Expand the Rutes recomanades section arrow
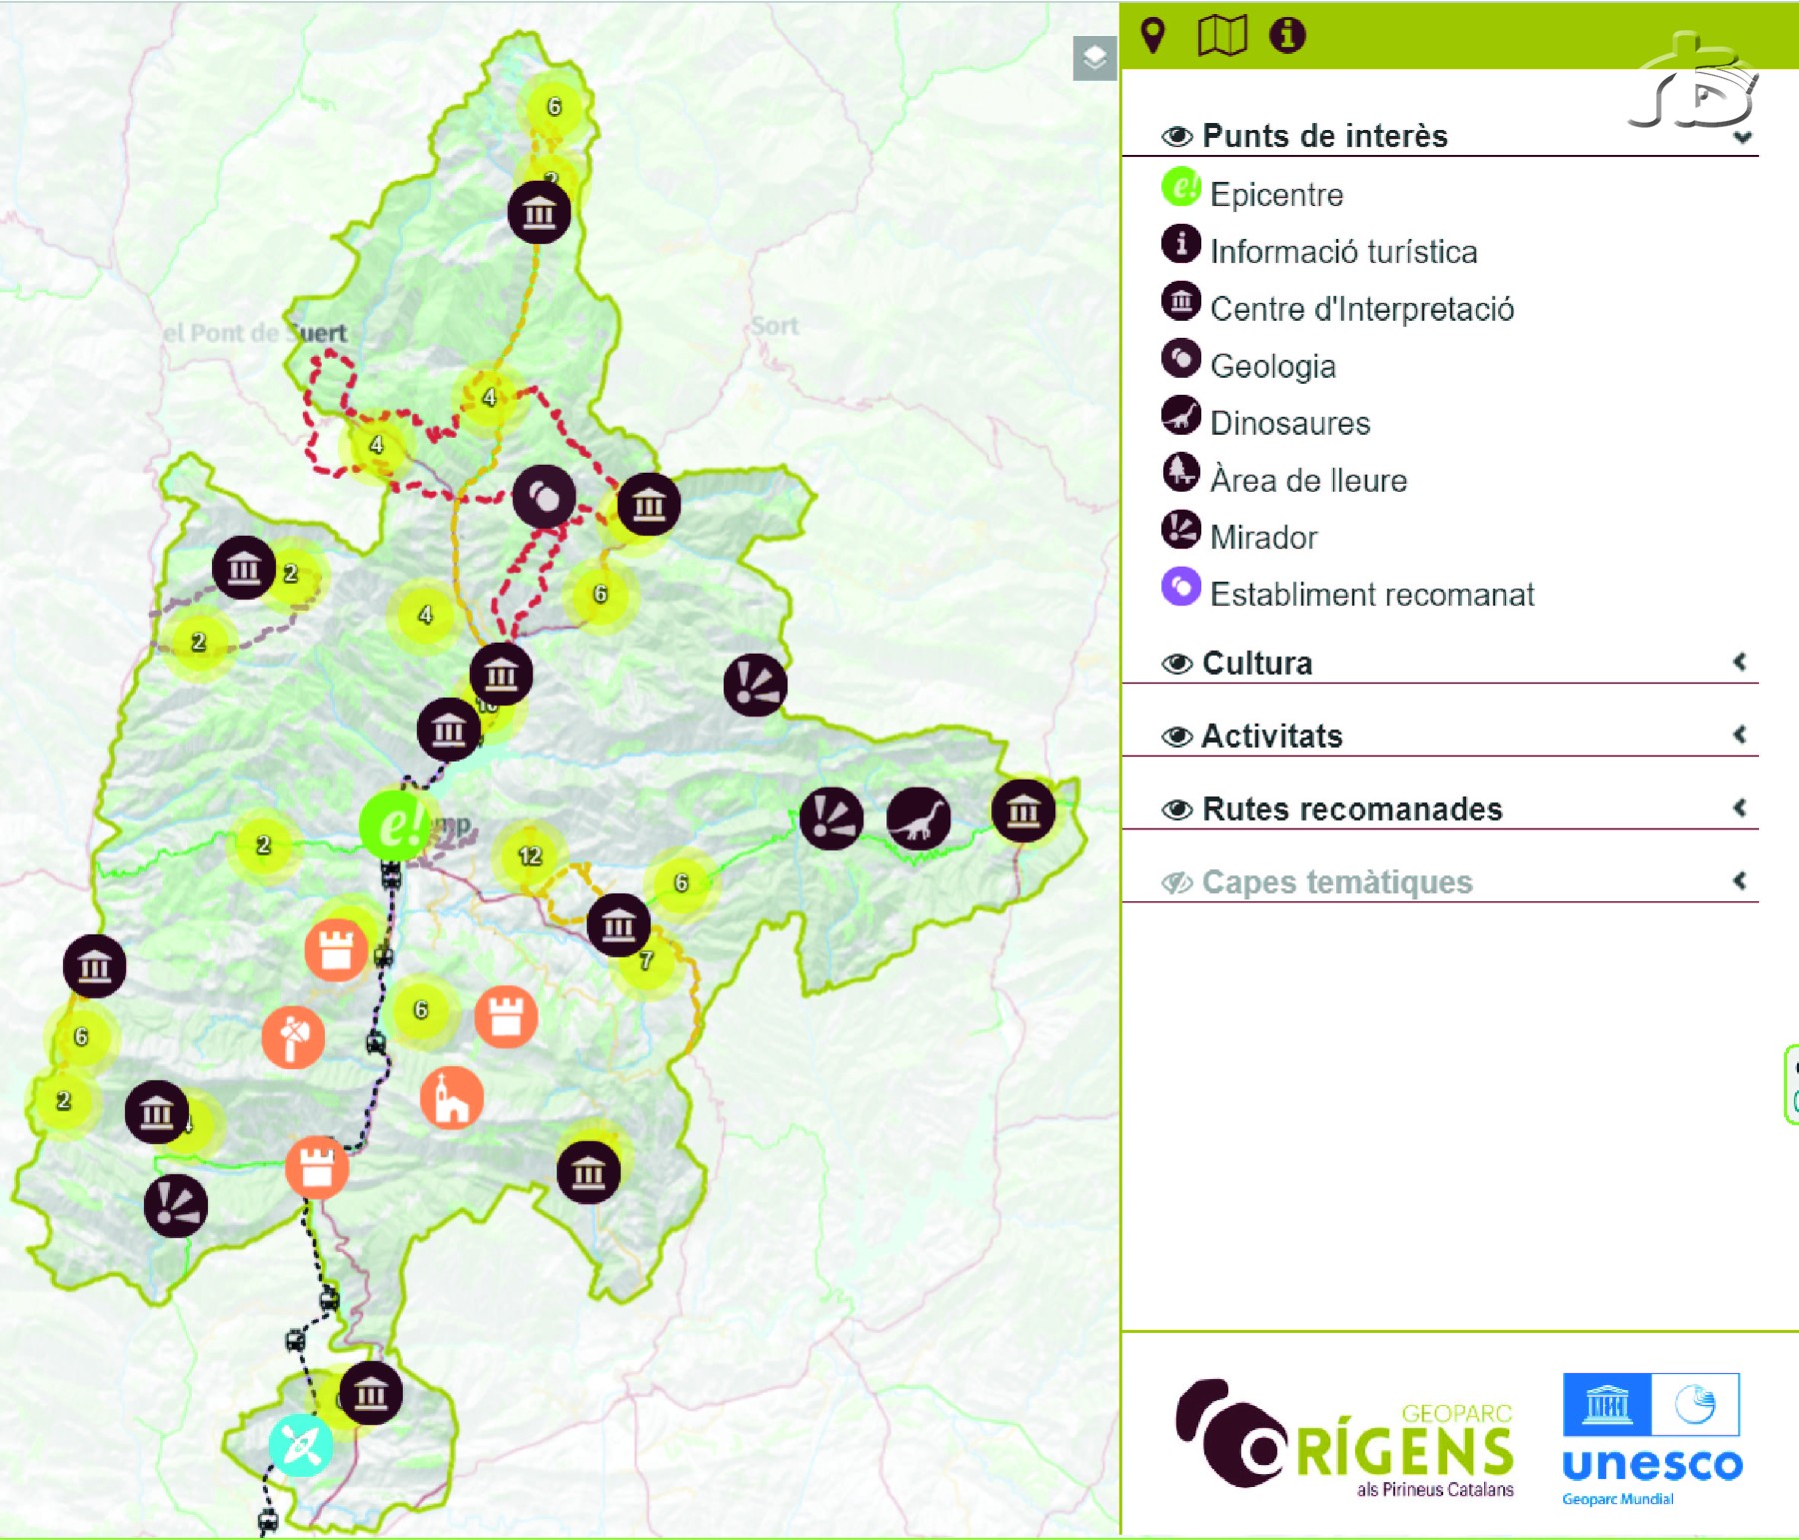The image size is (1799, 1540). click(x=1740, y=807)
